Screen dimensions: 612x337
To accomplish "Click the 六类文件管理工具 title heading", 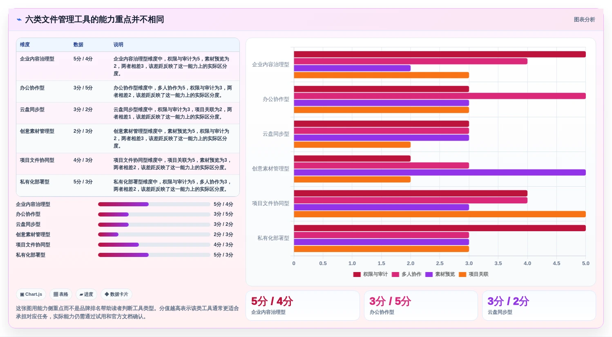I will click(x=94, y=20).
